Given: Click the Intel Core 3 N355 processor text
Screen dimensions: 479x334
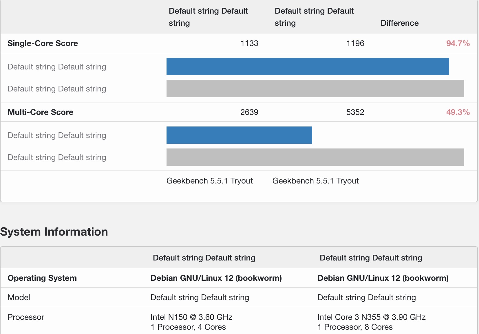Looking at the screenshot, I should (x=371, y=317).
